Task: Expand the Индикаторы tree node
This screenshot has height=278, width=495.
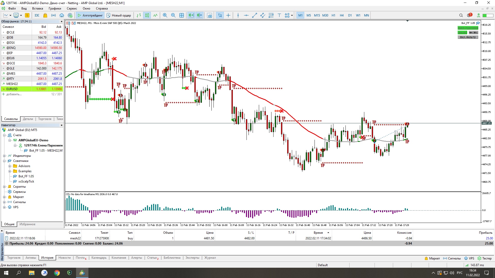Action: click(4, 156)
